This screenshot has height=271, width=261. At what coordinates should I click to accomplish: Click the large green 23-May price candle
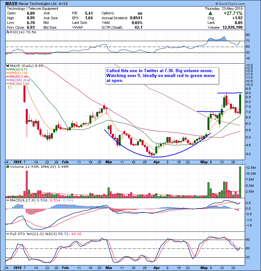[240, 104]
